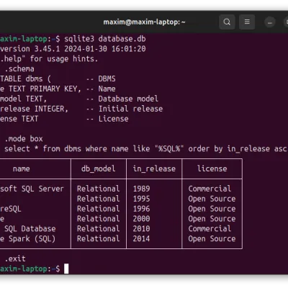Click the 1996 release value
The height and width of the screenshot is (288, 288).
[x=141, y=209]
